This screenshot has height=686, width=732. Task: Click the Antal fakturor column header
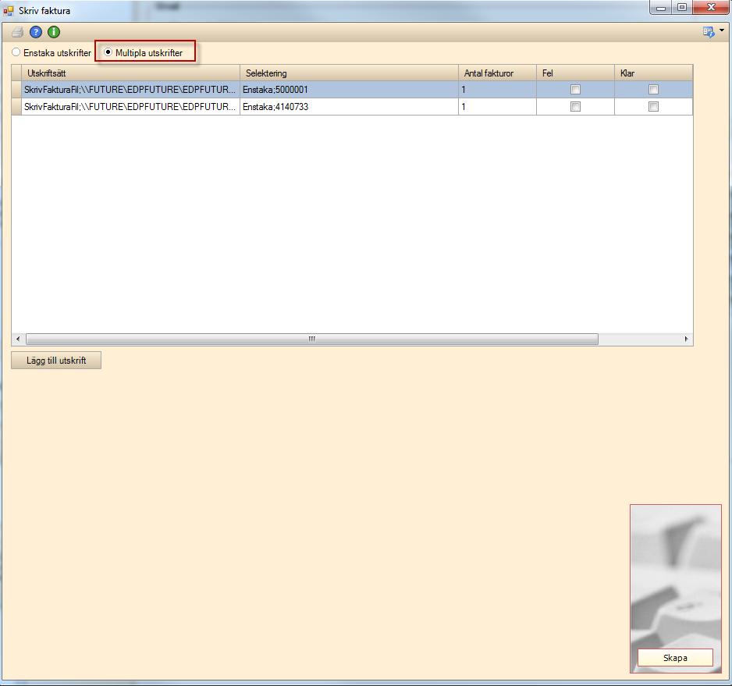(x=497, y=73)
